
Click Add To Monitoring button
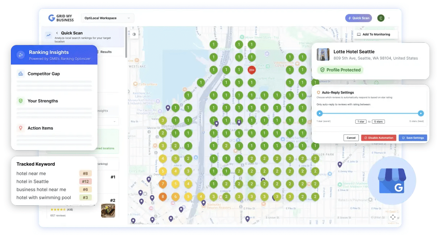[374, 34]
